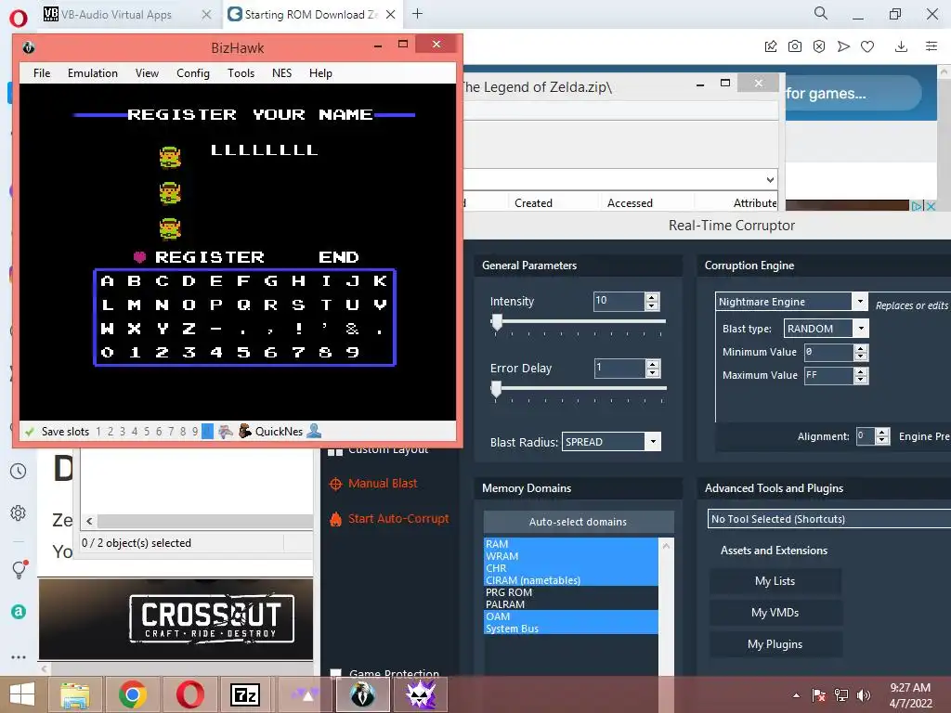Select highlighted save slot 0 in BizHawk

tap(207, 432)
